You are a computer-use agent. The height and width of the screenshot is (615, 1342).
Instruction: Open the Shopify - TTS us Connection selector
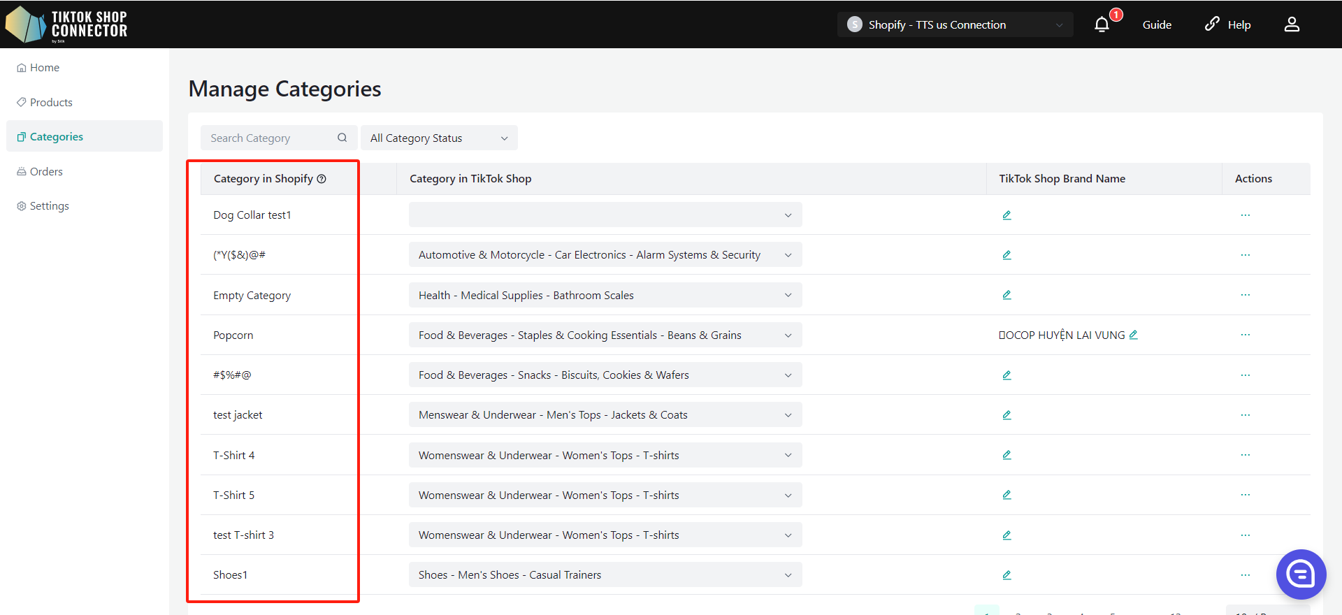point(955,24)
